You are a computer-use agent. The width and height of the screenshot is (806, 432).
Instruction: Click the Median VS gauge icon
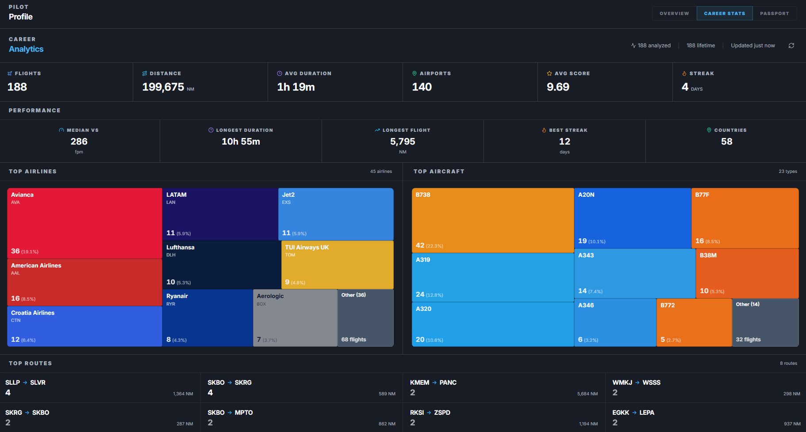click(61, 130)
